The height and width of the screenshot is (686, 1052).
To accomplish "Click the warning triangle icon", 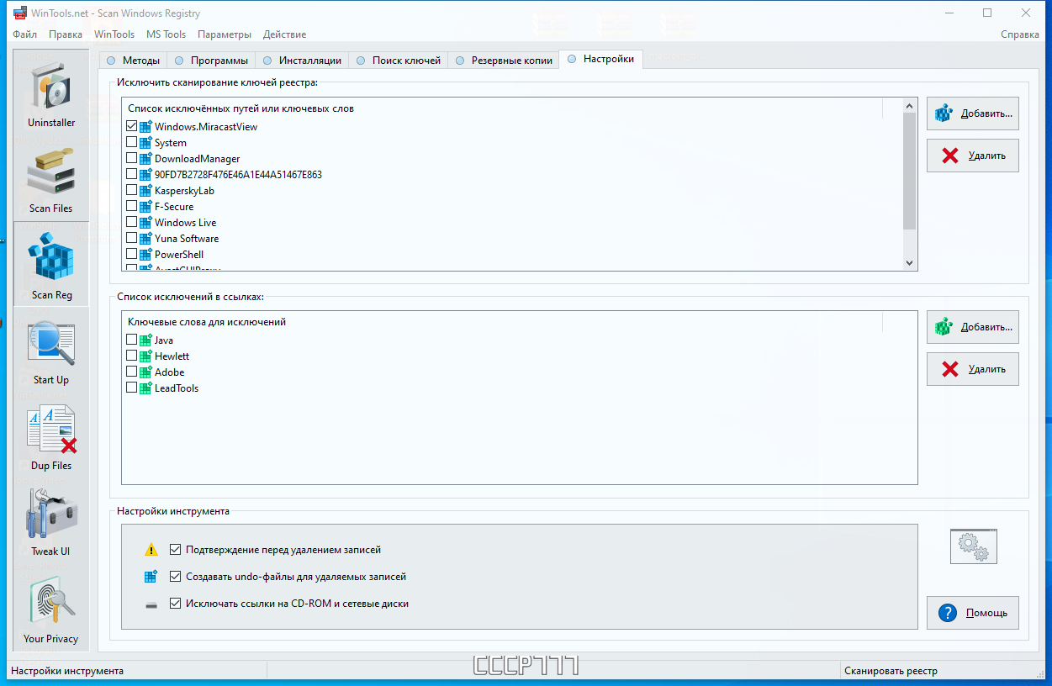I will tap(151, 550).
